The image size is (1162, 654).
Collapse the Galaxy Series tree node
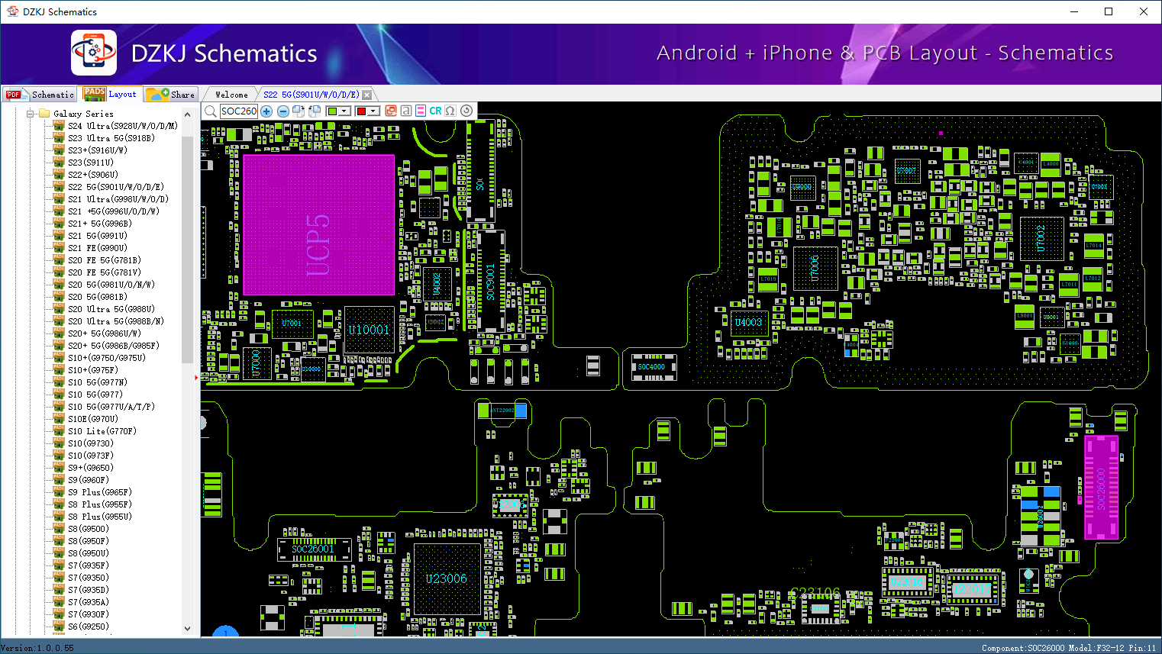tap(31, 114)
